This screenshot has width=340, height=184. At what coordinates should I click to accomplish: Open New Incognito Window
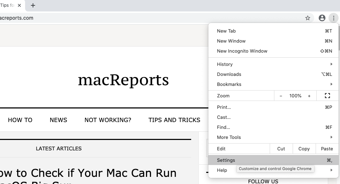[x=273, y=51]
